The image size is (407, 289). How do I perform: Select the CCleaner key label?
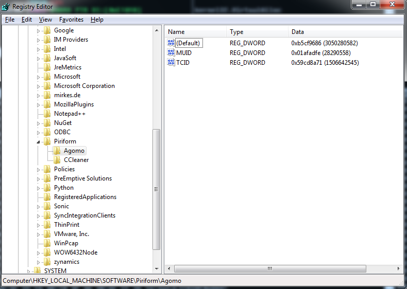(x=76, y=160)
